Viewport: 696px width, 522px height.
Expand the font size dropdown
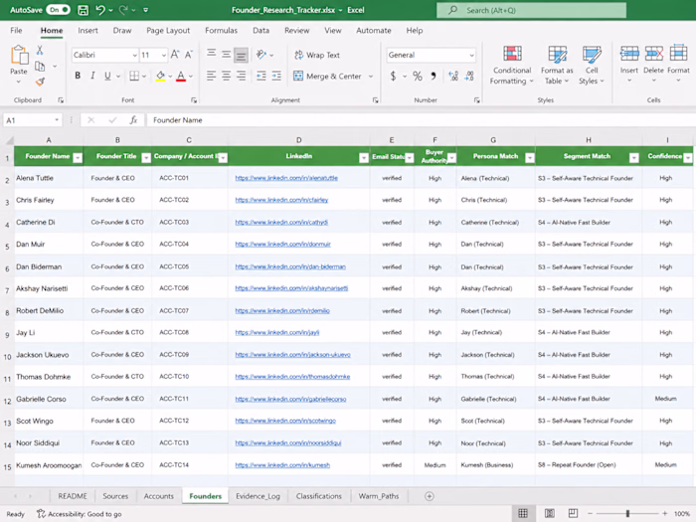click(x=164, y=55)
